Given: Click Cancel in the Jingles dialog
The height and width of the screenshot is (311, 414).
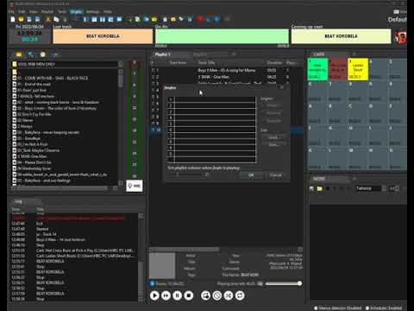Looking at the screenshot, I should (276, 175).
